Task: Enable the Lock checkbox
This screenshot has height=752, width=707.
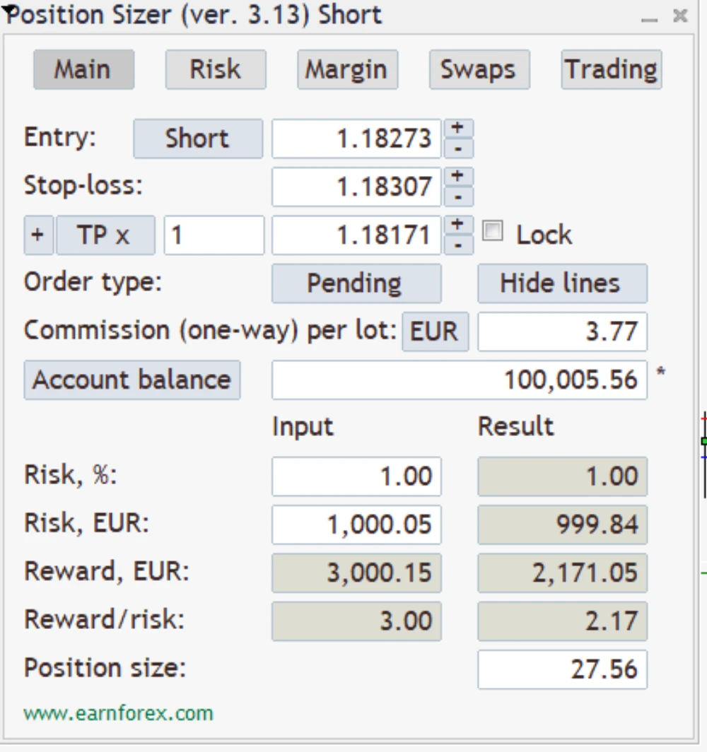Action: (492, 231)
